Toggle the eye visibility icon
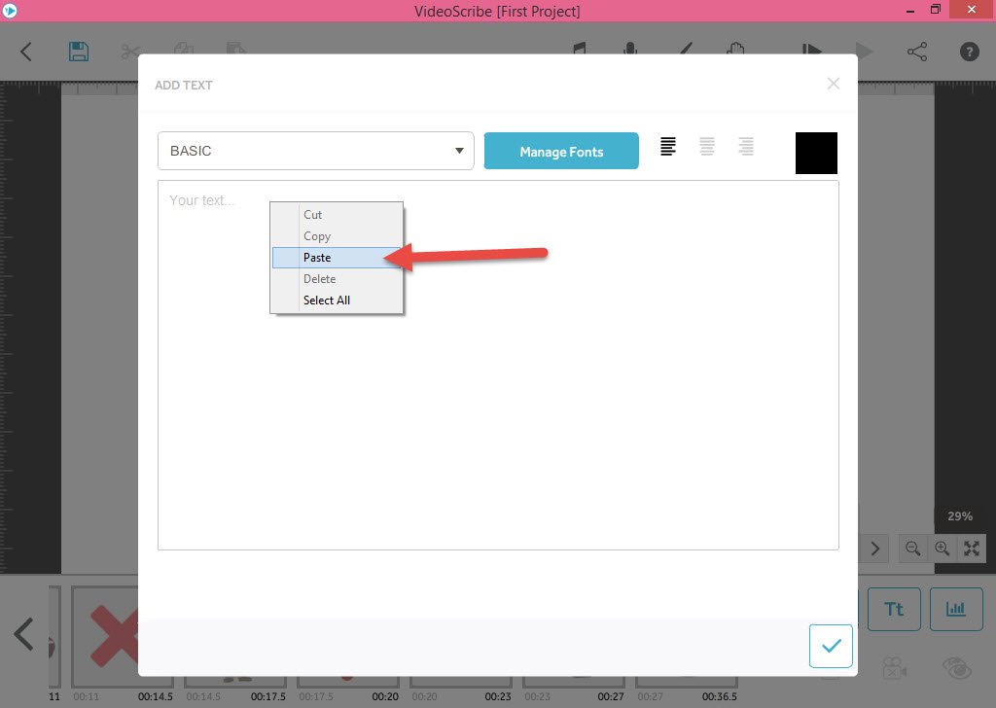 pyautogui.click(x=957, y=668)
